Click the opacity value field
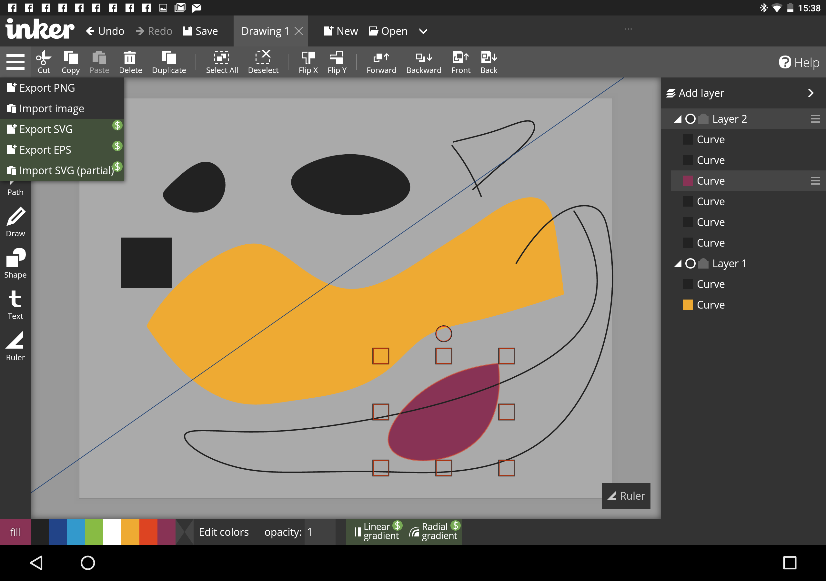 coord(320,532)
